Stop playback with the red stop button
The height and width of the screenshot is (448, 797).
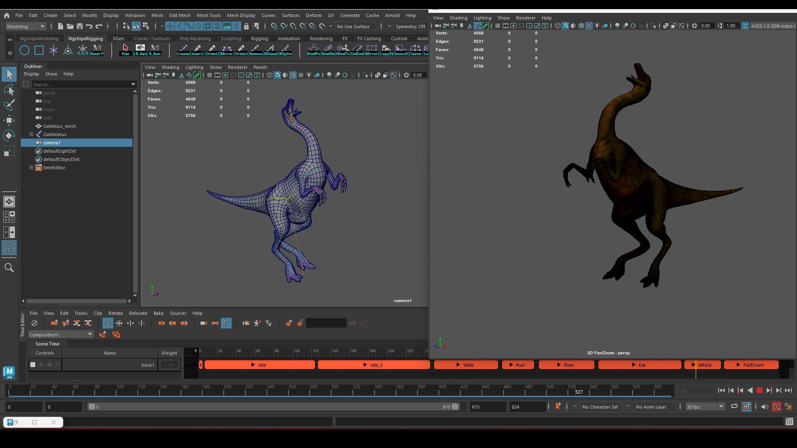point(759,390)
